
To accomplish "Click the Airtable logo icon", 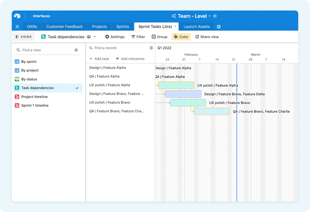I will [x=17, y=16].
